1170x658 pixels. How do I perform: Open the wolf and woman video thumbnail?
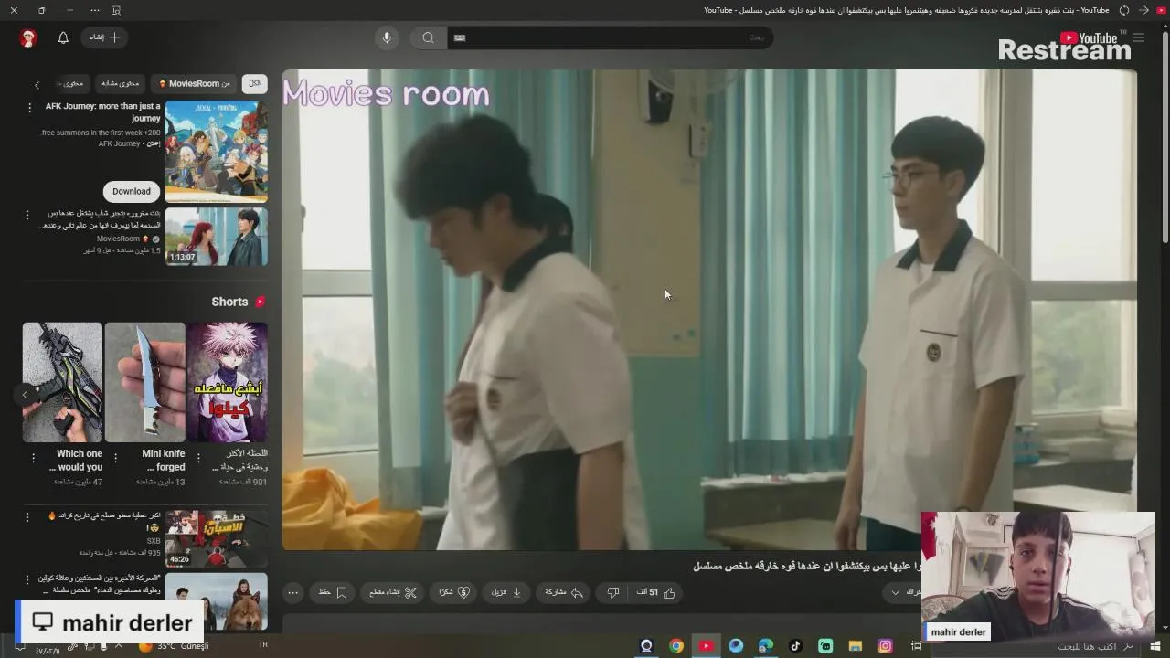(x=217, y=601)
